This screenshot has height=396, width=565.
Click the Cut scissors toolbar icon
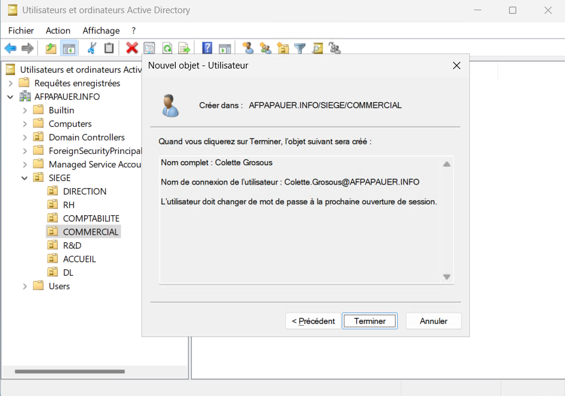pyautogui.click(x=92, y=48)
